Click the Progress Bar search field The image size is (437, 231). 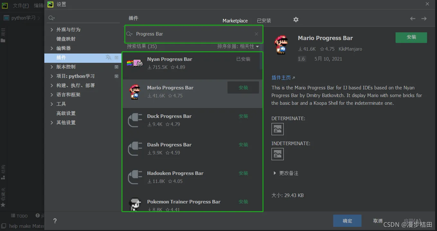[194, 34]
